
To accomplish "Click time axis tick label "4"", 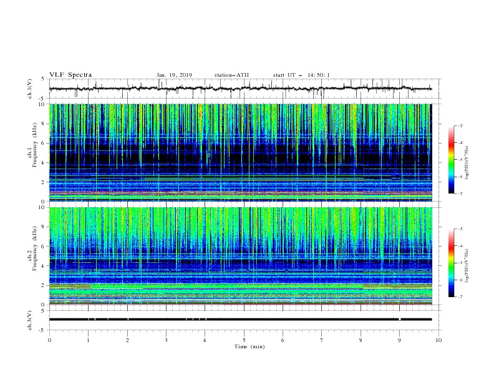I will coord(205,340).
